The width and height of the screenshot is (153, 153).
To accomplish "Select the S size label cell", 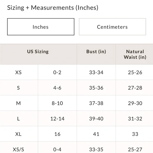I will pos(18,88).
